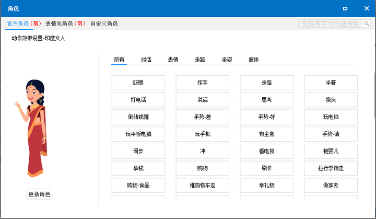376x219 pixels.
Task: Choose the 购物-食品 action
Action: (x=138, y=185)
